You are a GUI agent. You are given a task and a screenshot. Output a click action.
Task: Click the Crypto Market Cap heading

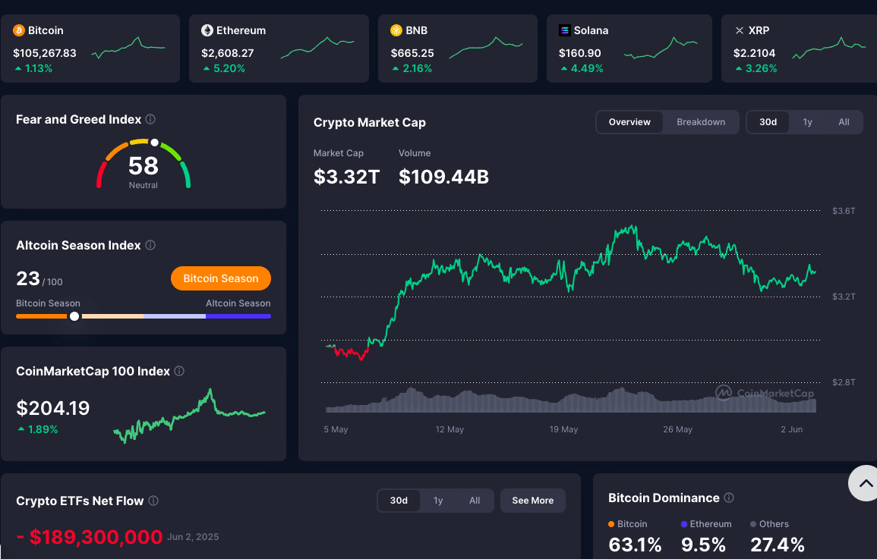point(370,122)
